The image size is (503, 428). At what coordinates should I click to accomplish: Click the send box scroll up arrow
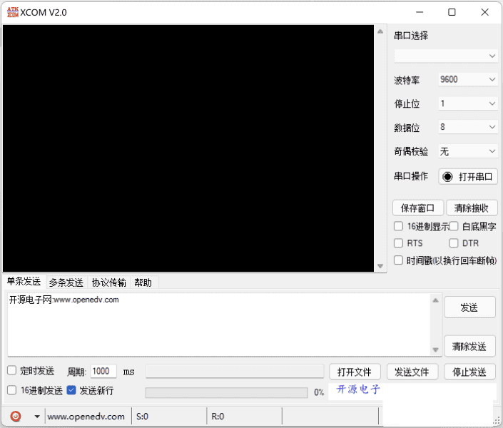[436, 300]
